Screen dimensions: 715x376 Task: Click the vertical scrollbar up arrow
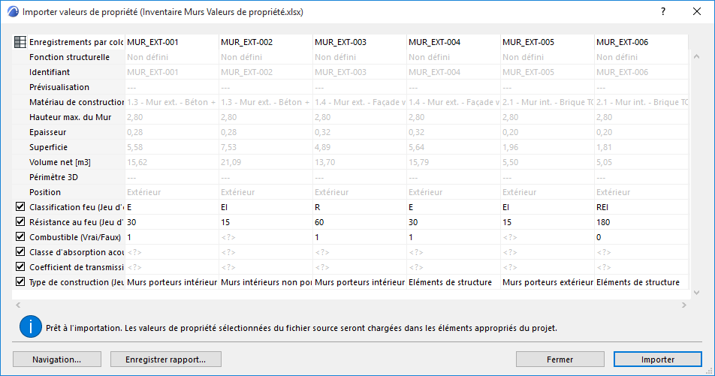(x=696, y=56)
